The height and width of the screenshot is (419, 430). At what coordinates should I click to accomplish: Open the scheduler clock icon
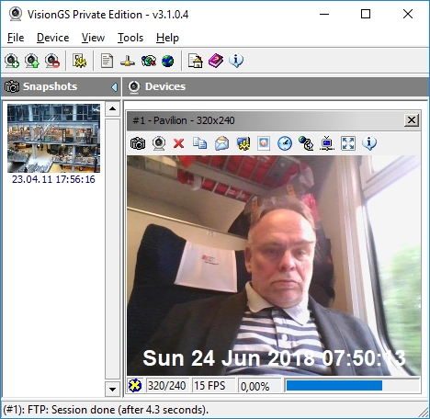pos(285,143)
